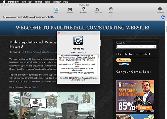Viewport: 167px width, 119px height.
Task: Follow the Uplay category link
Action: point(44,52)
